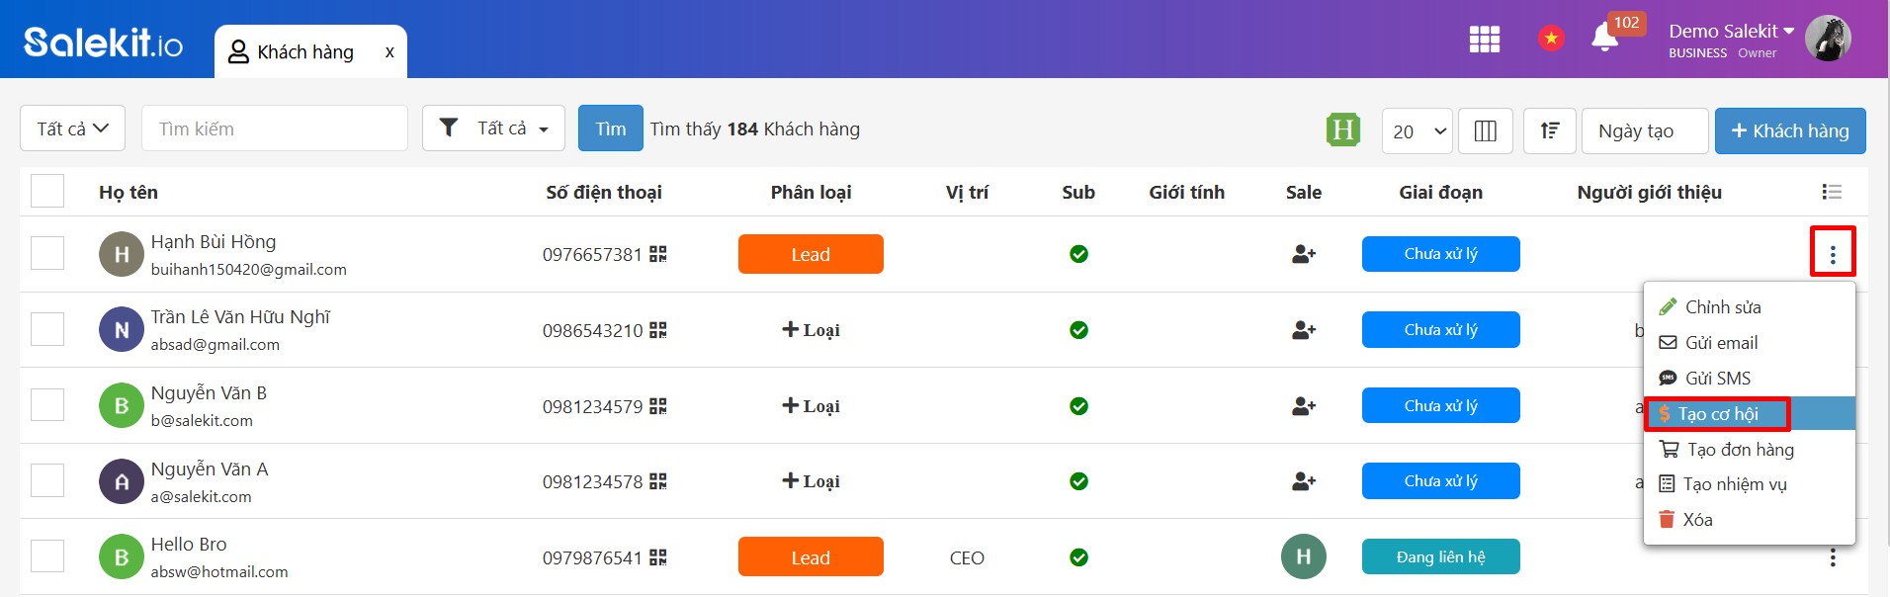
Task: Click the sort order icon button
Action: 1549,131
